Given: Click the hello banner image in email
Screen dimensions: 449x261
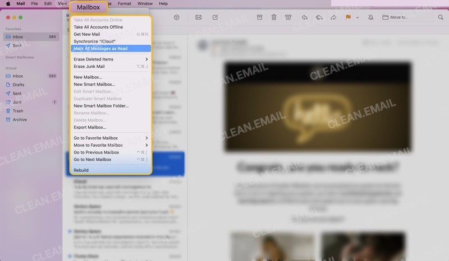Looking at the screenshot, I should 318,106.
